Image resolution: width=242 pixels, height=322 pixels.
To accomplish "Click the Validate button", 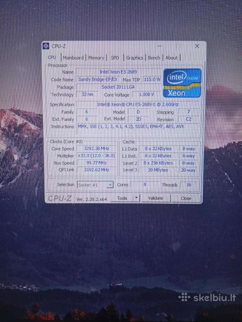I will click(156, 198).
